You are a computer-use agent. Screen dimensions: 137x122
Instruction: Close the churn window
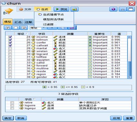[132, 3]
